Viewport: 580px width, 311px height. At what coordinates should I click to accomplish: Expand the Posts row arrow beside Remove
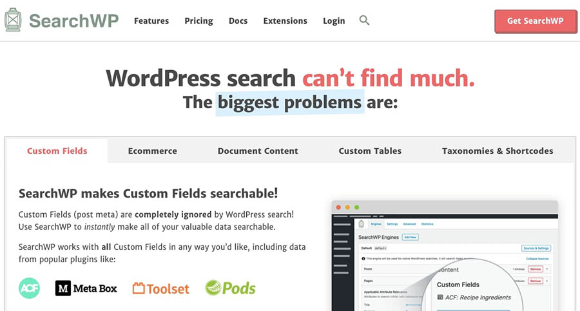pyautogui.click(x=547, y=269)
